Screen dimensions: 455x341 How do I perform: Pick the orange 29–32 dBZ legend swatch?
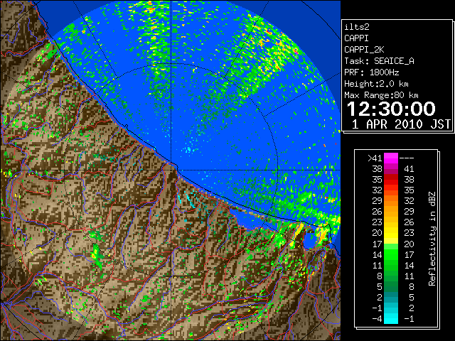391,201
